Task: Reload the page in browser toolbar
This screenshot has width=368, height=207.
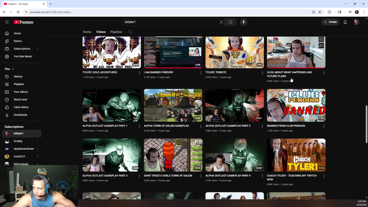Action: point(18,12)
